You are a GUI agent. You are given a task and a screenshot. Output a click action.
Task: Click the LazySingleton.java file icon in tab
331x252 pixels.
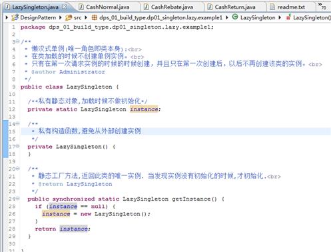7,7
